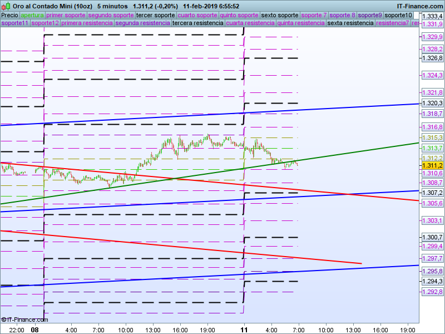Open the 'cuarto soporte' indicator label
Viewport: 445px width, 334px height.
(197, 15)
